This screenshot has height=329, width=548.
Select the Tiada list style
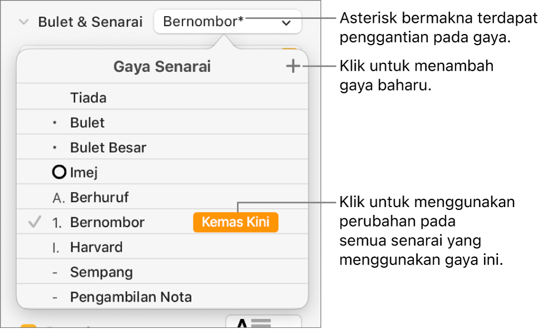[89, 98]
